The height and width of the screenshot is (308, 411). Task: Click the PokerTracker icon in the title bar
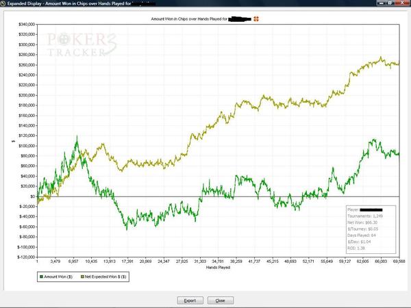click(x=3, y=3)
